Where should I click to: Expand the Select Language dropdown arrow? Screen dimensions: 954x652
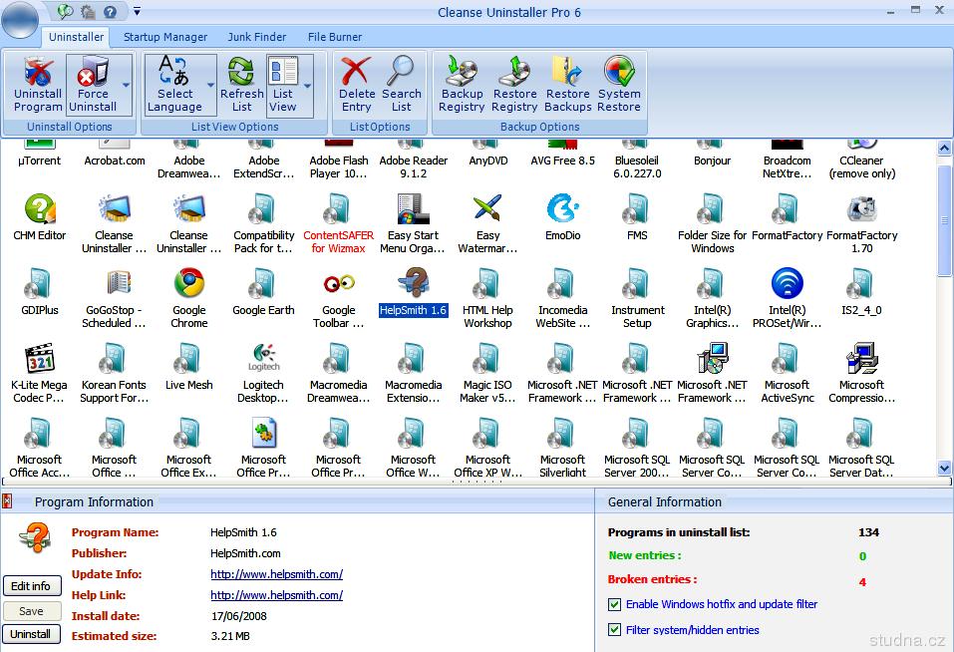click(210, 86)
